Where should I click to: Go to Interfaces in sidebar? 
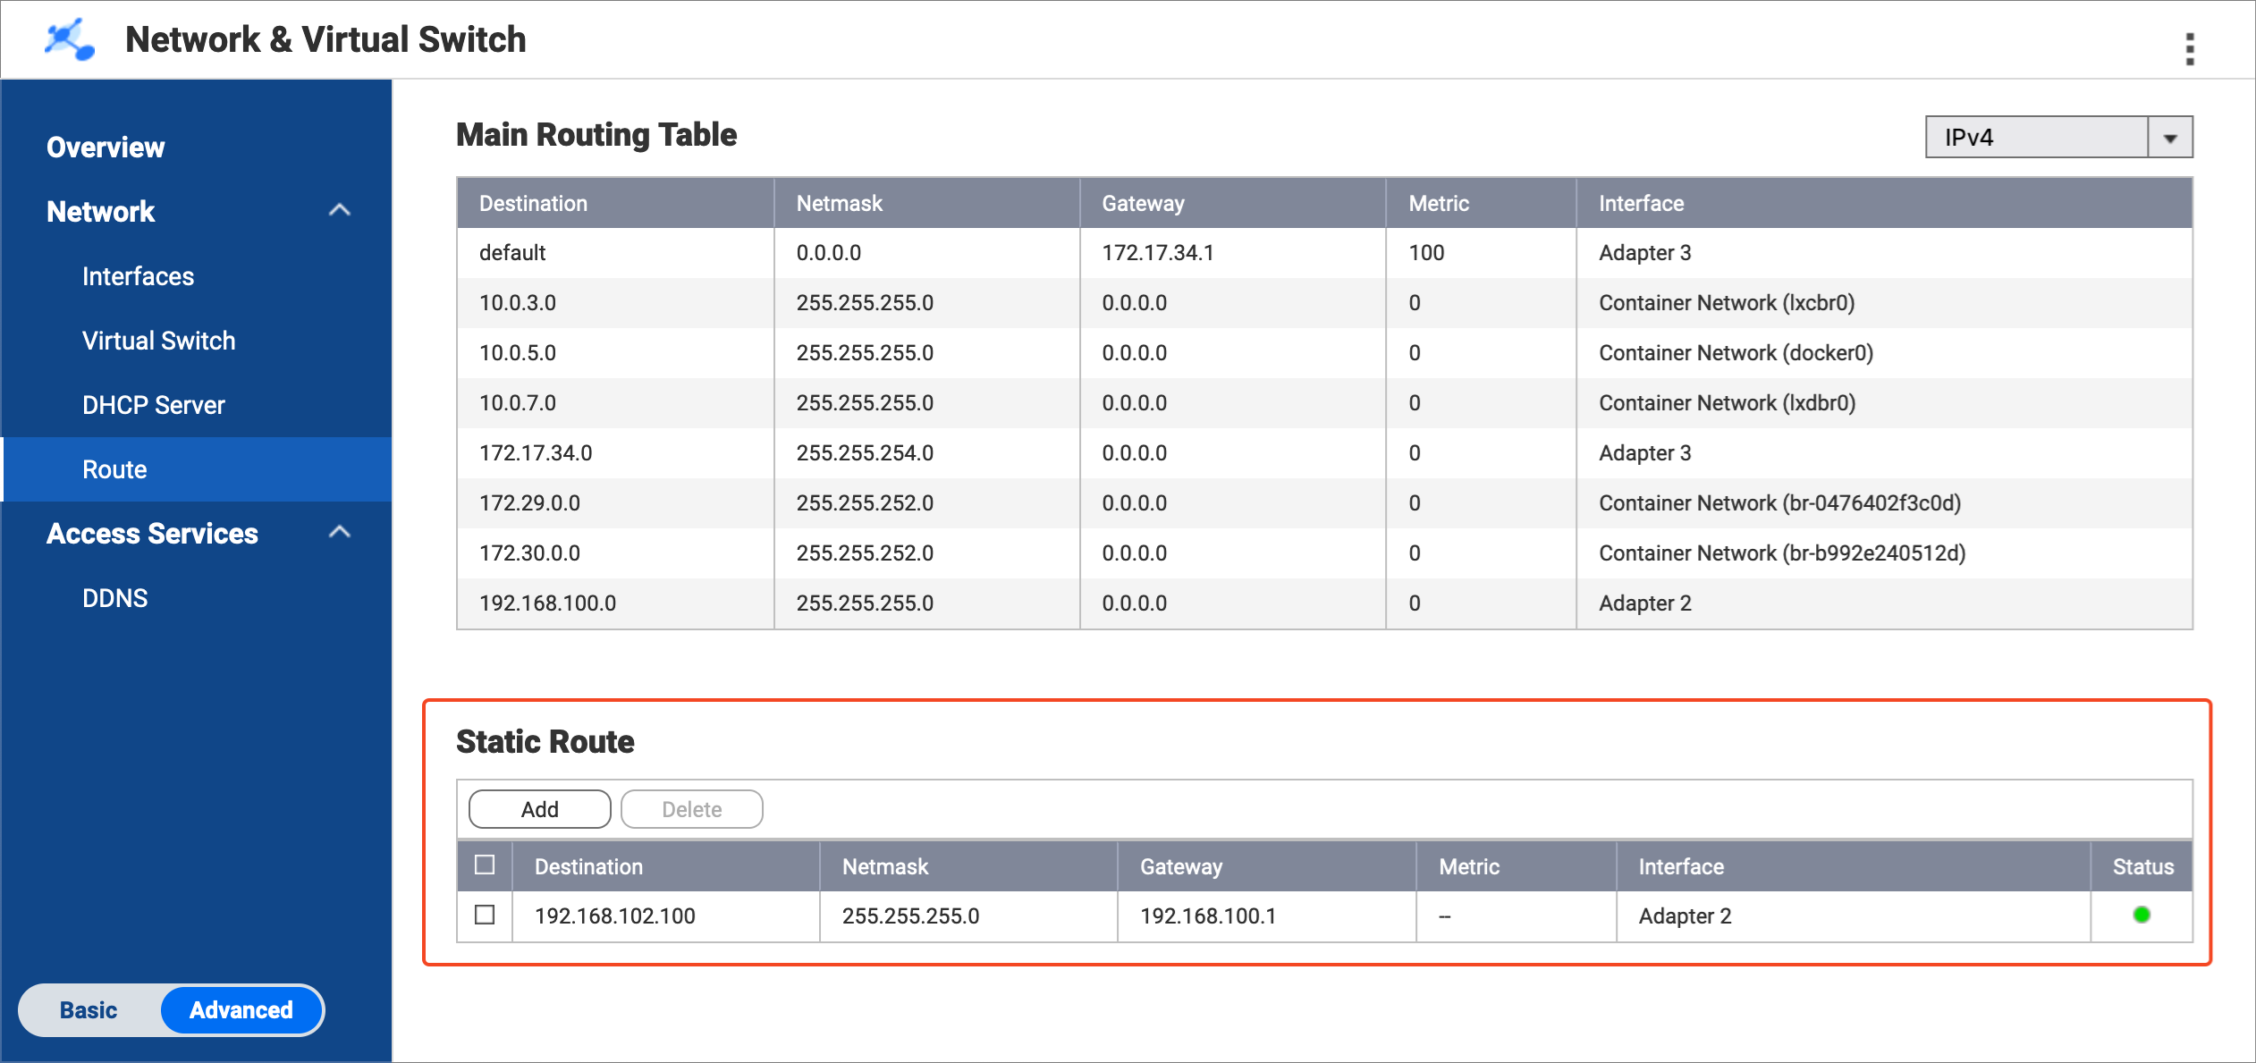[x=138, y=276]
